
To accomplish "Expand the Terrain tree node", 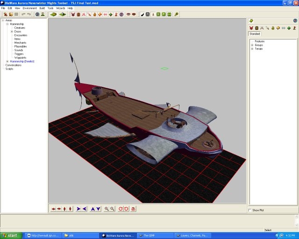I will (252, 49).
